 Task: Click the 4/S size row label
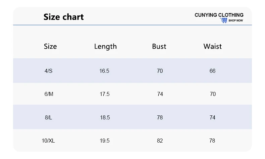(x=49, y=71)
